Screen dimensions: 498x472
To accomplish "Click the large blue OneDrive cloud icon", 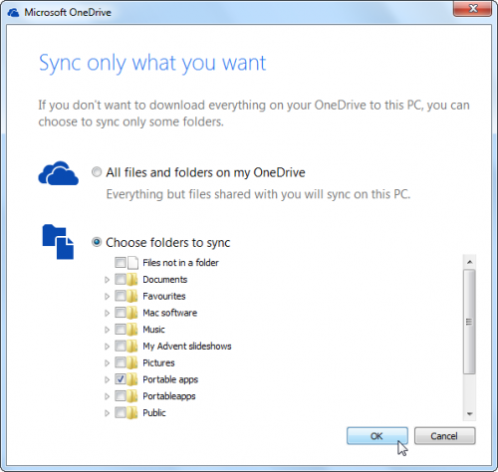I will click(59, 173).
